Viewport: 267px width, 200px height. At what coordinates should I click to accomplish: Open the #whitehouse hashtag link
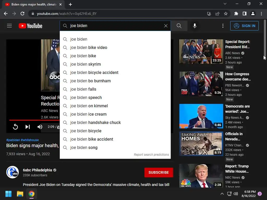click(30, 140)
